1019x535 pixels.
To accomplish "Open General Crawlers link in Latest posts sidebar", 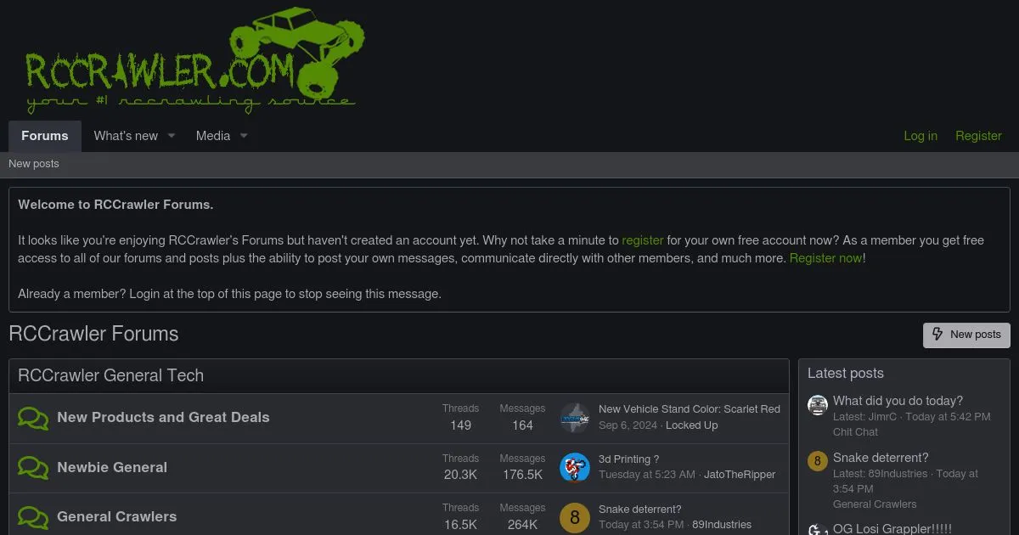I will coord(875,504).
